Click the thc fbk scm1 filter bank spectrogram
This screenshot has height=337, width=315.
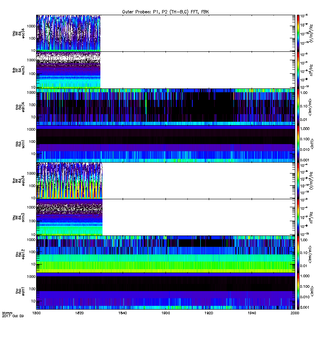tap(165, 291)
